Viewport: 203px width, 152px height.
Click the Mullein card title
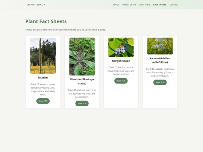click(x=43, y=78)
